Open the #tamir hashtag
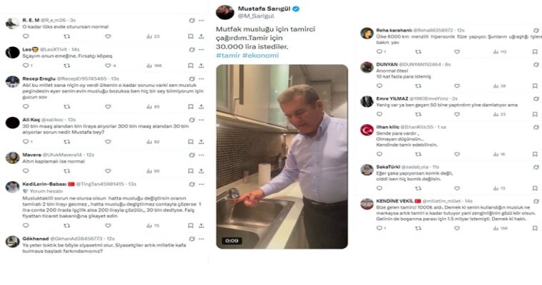This screenshot has height=285, width=542. pos(227,56)
